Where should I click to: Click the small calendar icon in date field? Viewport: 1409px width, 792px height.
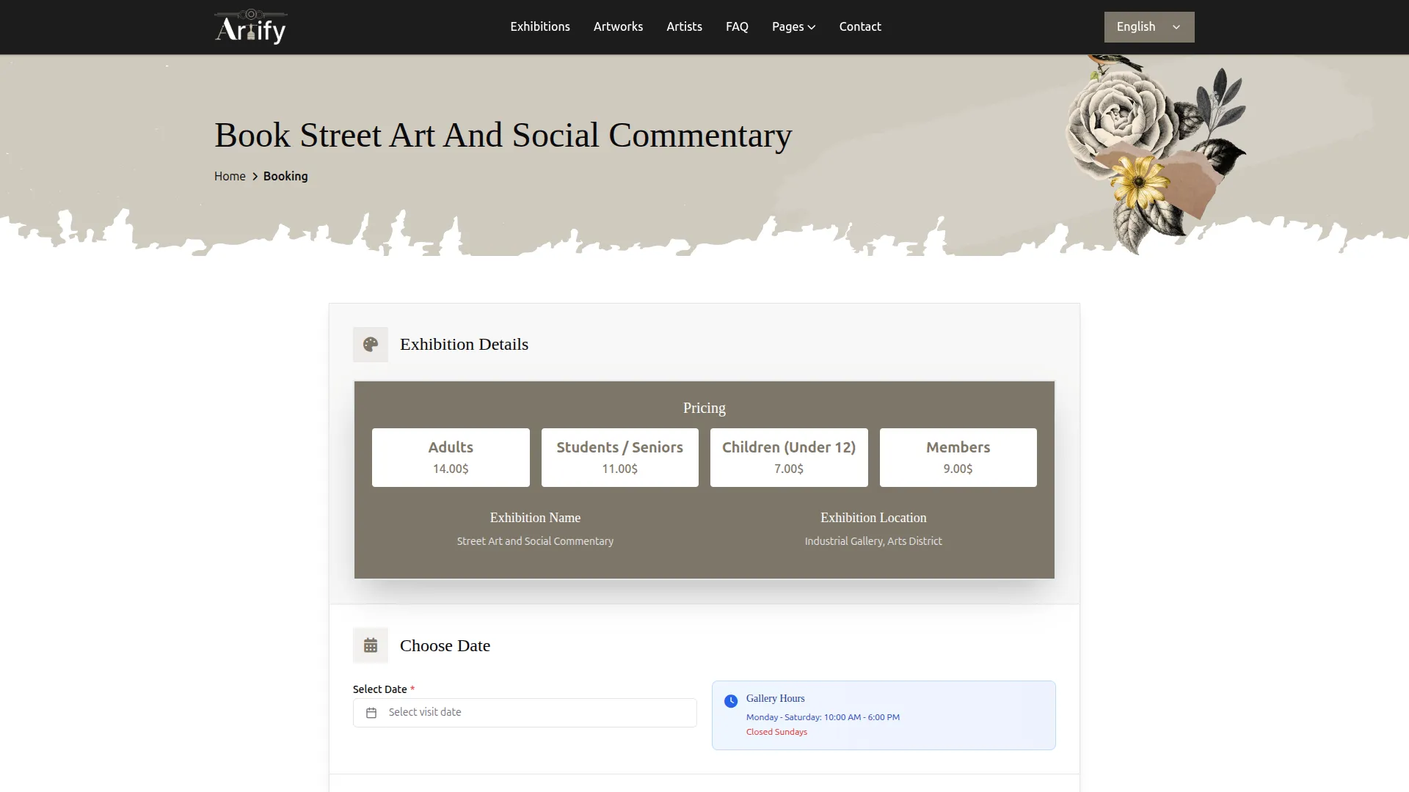click(x=371, y=713)
